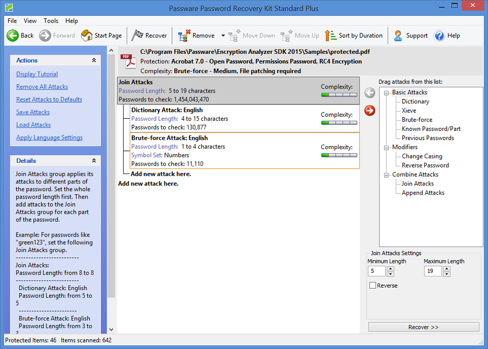Open the Display Tutorial link
This screenshot has width=488, height=349.
coord(37,74)
